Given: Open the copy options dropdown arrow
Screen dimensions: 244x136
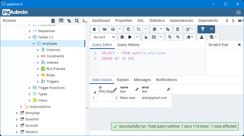Looking at the screenshot, I should pos(161,29).
